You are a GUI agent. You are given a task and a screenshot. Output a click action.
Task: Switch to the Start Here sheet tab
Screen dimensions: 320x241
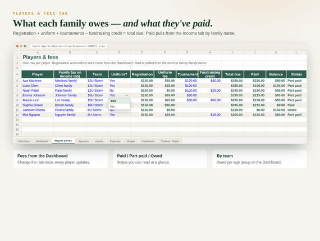(x=24, y=141)
